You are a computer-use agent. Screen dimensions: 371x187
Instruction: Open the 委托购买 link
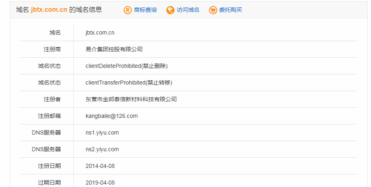point(231,10)
